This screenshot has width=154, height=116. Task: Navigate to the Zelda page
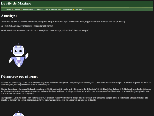[47, 9]
